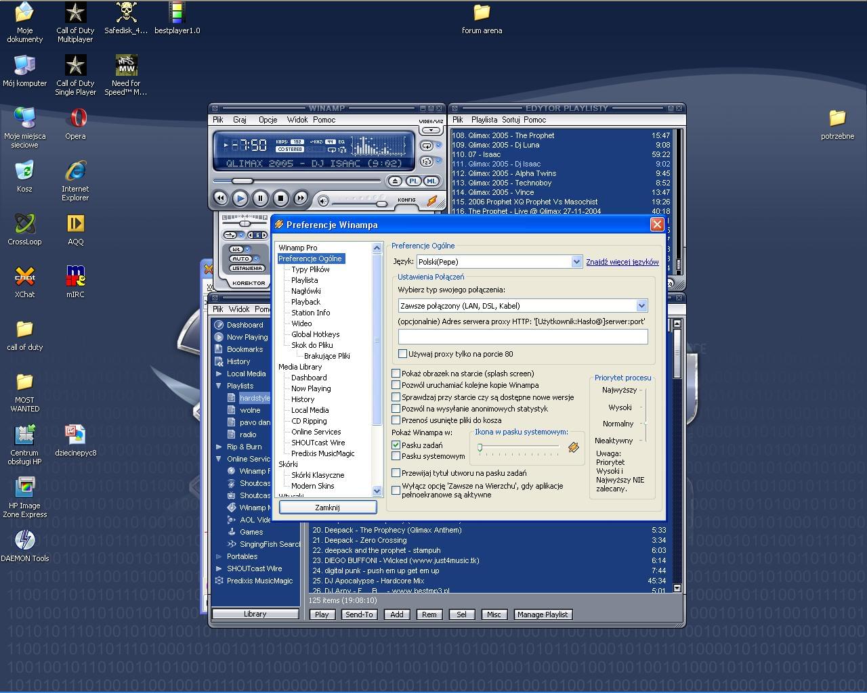This screenshot has height=693, width=867.
Task: Click the equalizer WŁ (on) button
Action: tap(236, 249)
